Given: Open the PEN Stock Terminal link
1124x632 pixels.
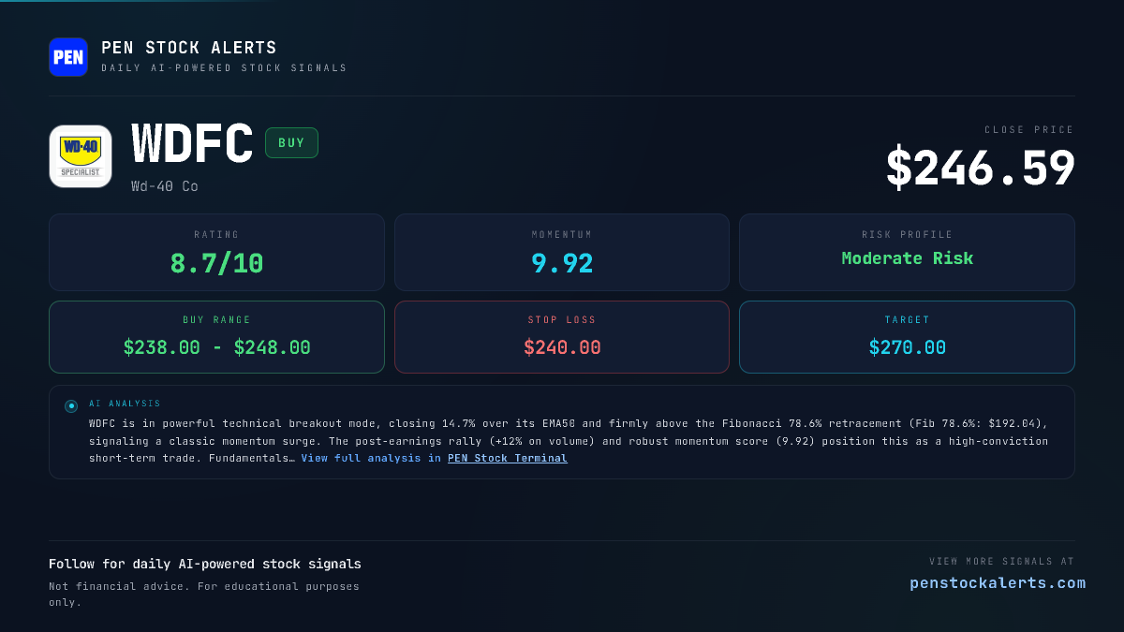Looking at the screenshot, I should (x=508, y=458).
